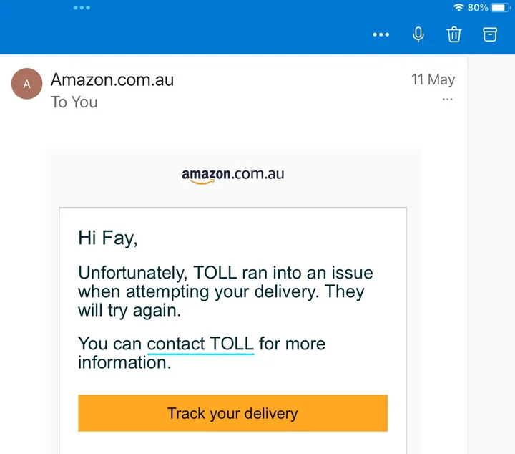Tap the microphone dictation icon
515x454 pixels.
pyautogui.click(x=418, y=34)
